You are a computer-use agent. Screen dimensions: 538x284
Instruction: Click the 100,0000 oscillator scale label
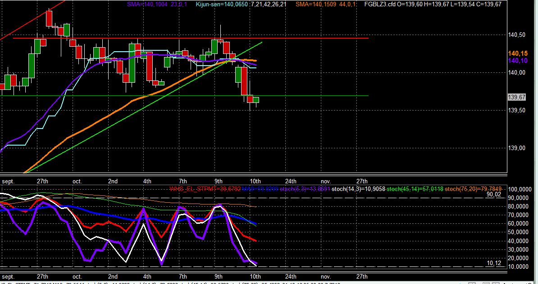520,190
